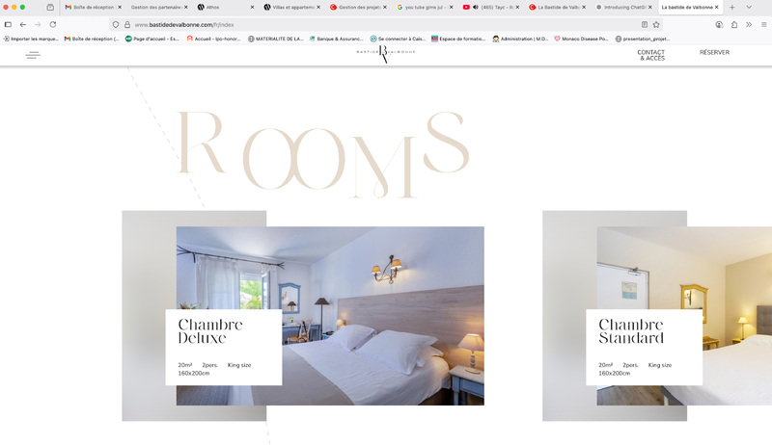This screenshot has width=772, height=445.
Task: Switch to the Introducing ChatGPT tab
Action: point(622,8)
